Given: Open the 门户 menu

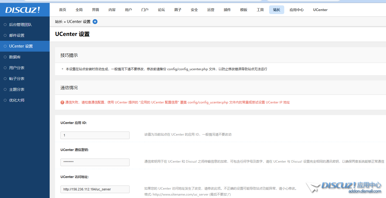Looking at the screenshot, I should 145,10.
